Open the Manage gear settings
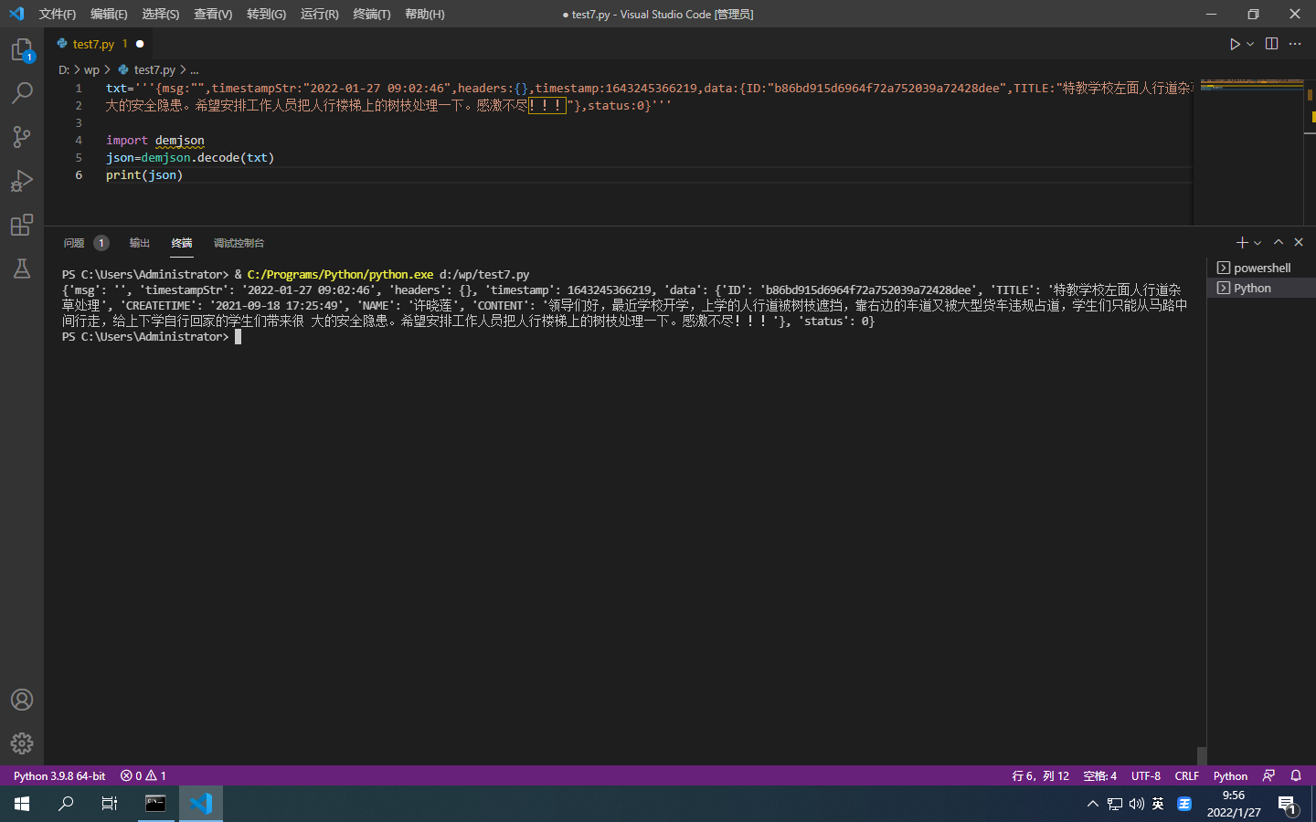 coord(22,743)
